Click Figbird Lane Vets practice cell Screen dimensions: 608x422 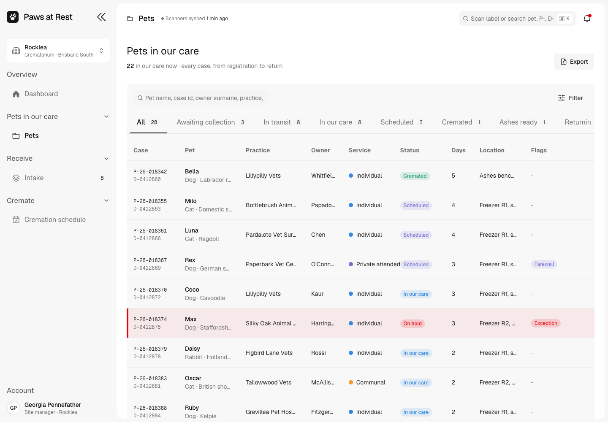pyautogui.click(x=269, y=353)
